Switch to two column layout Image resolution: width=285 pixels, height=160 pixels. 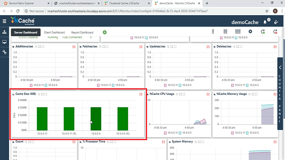click(x=225, y=32)
